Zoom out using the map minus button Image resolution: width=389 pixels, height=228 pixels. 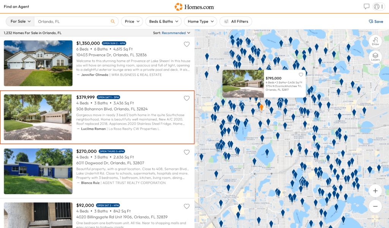click(x=375, y=206)
